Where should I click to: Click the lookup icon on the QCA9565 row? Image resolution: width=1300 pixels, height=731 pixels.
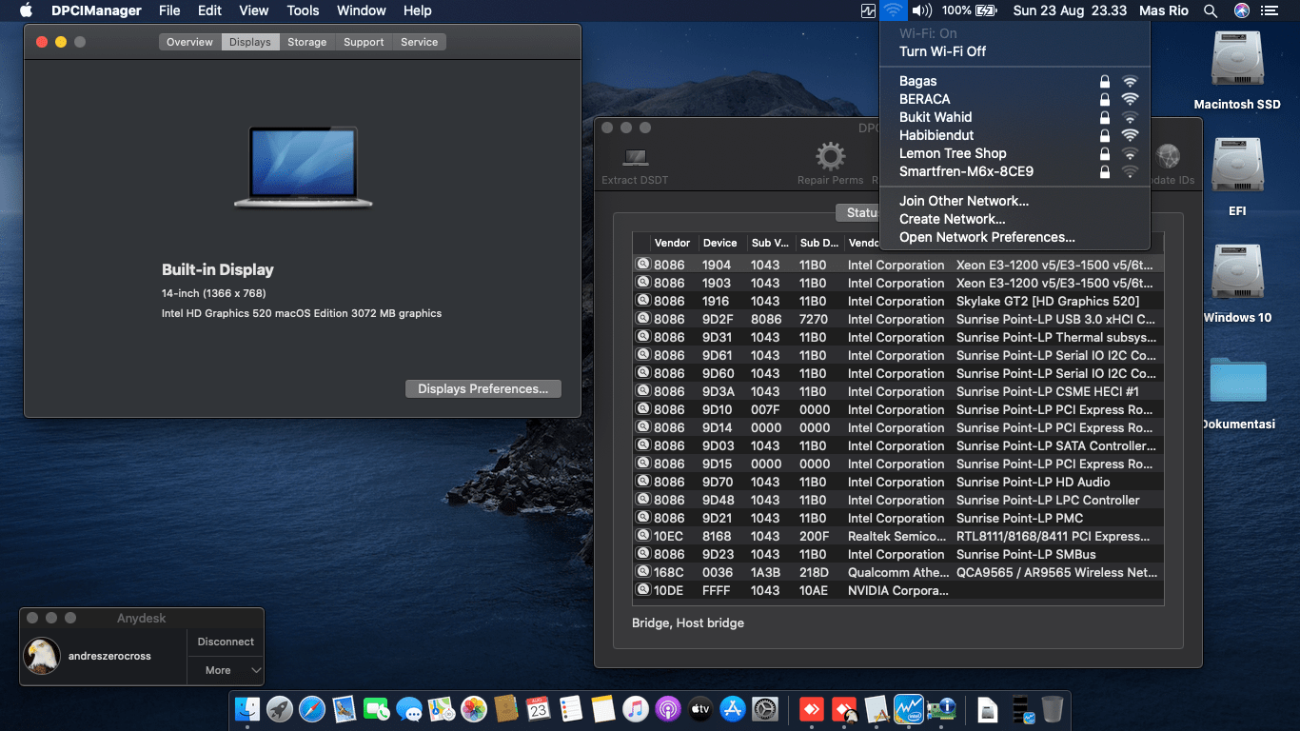click(643, 572)
